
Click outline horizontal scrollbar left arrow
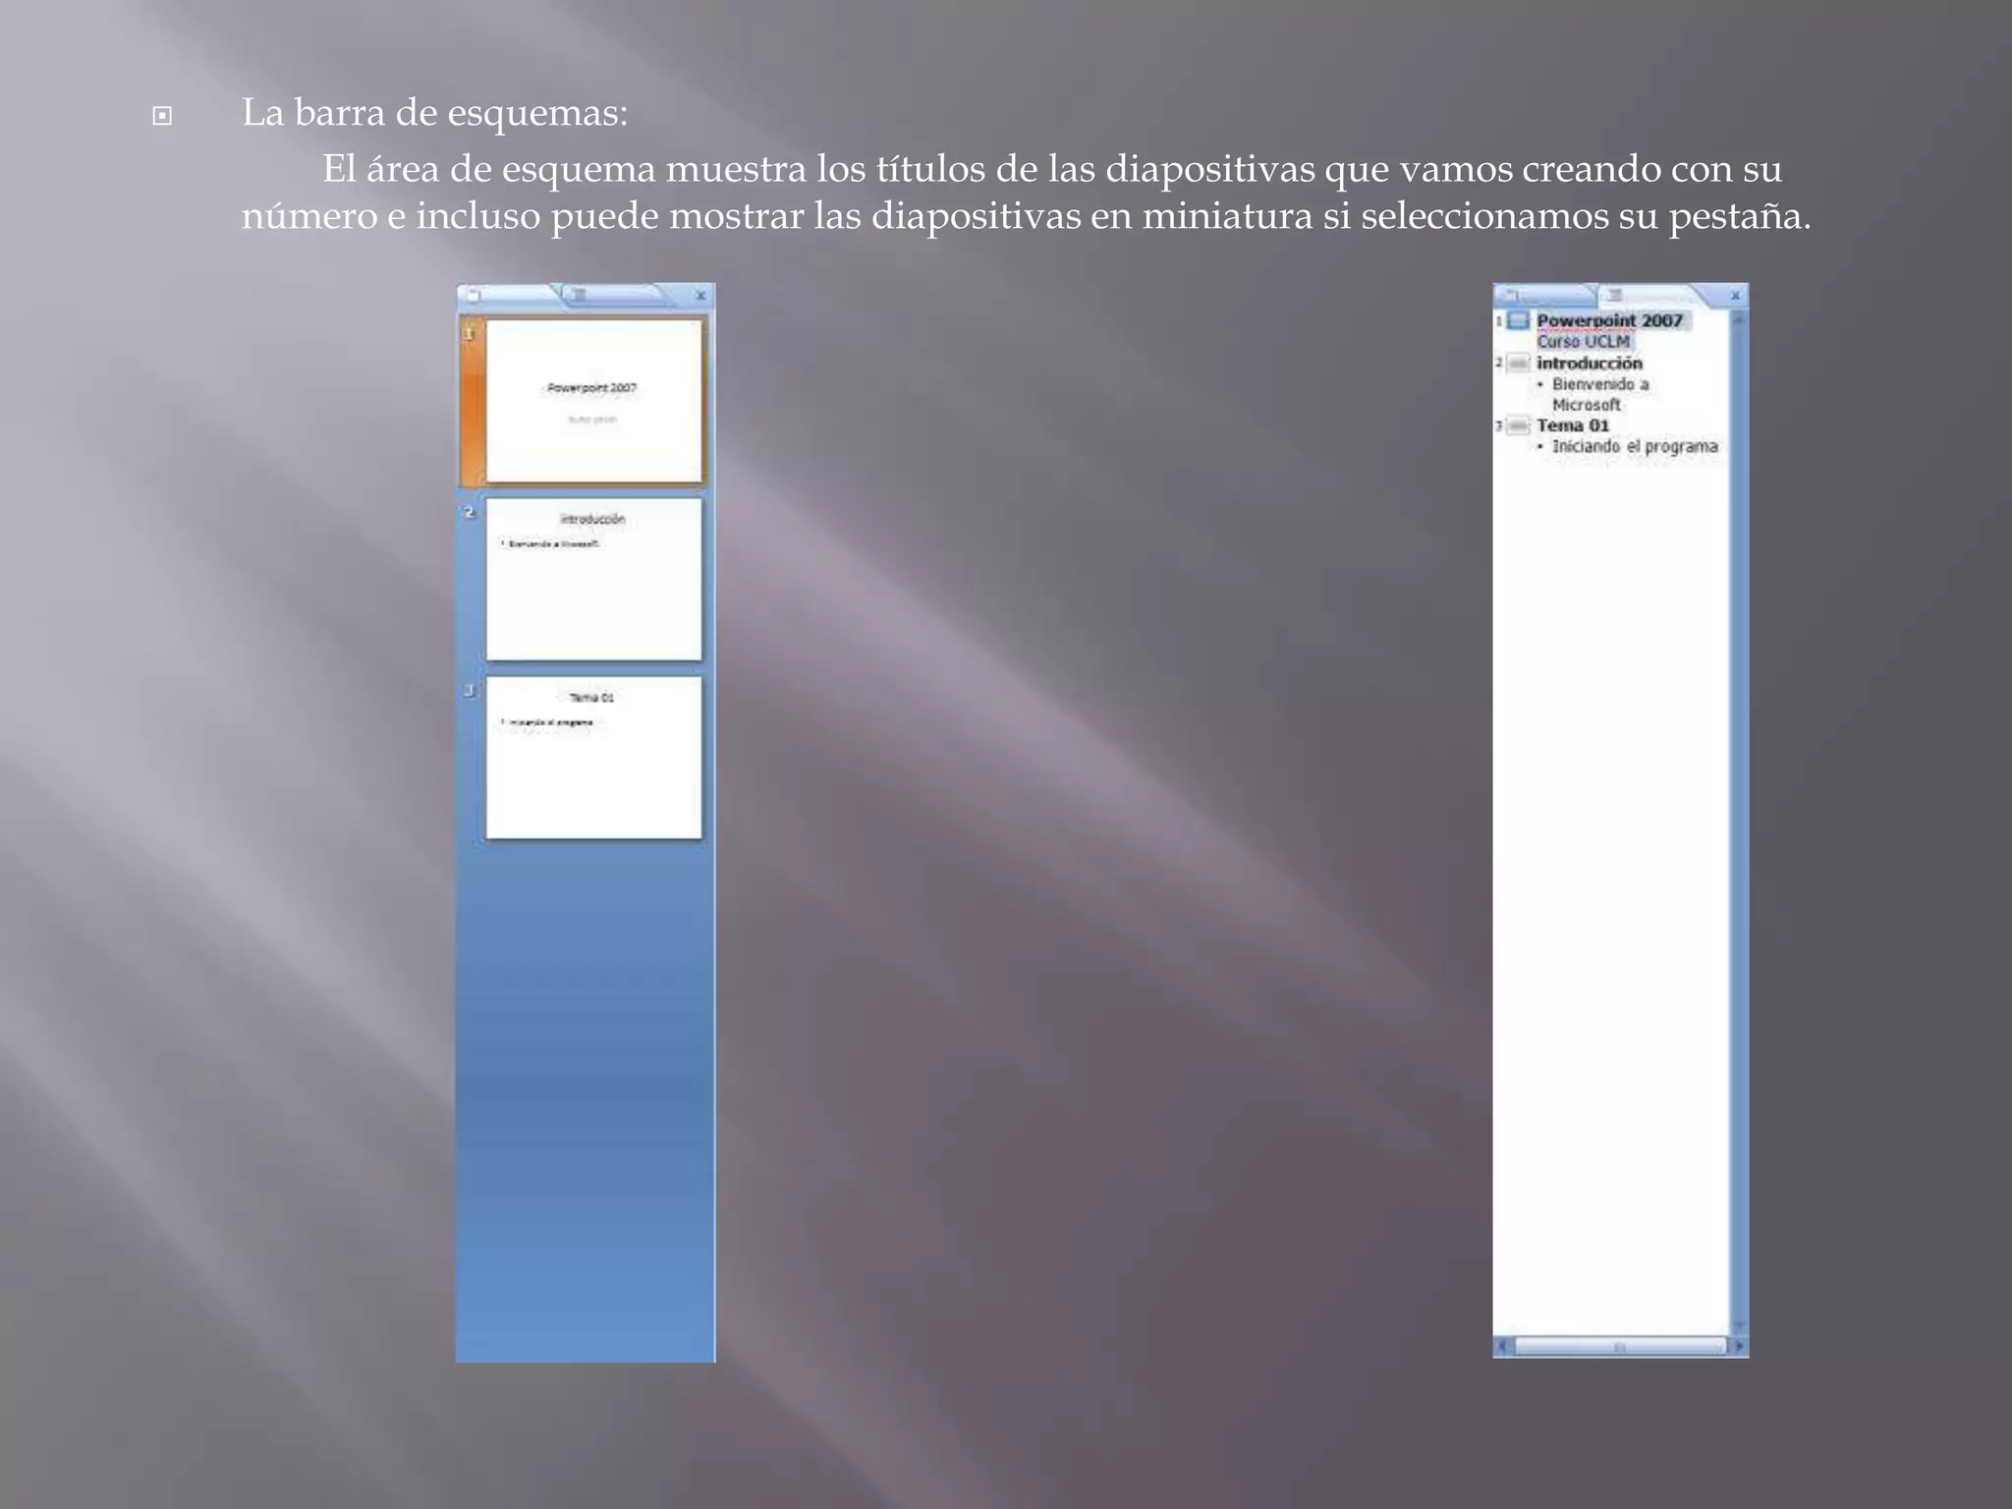[x=1502, y=1347]
